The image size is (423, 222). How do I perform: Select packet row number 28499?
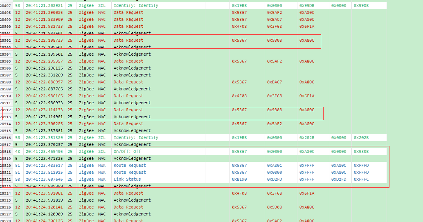[x=5, y=20]
